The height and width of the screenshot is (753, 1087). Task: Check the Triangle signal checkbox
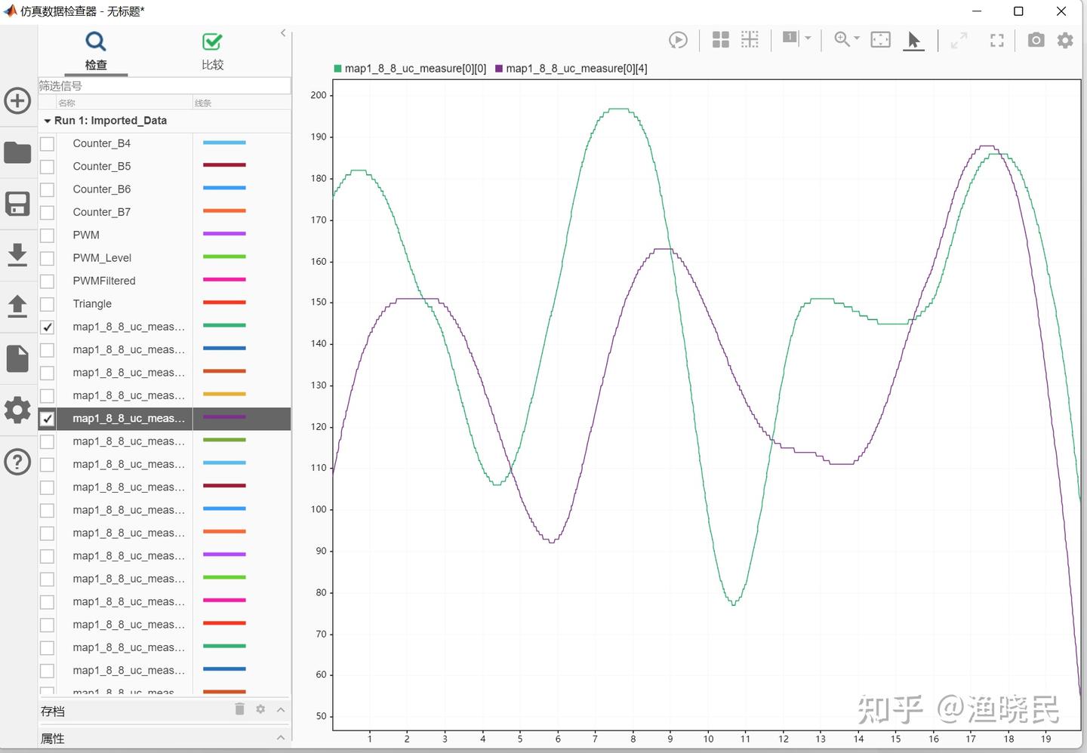click(47, 303)
